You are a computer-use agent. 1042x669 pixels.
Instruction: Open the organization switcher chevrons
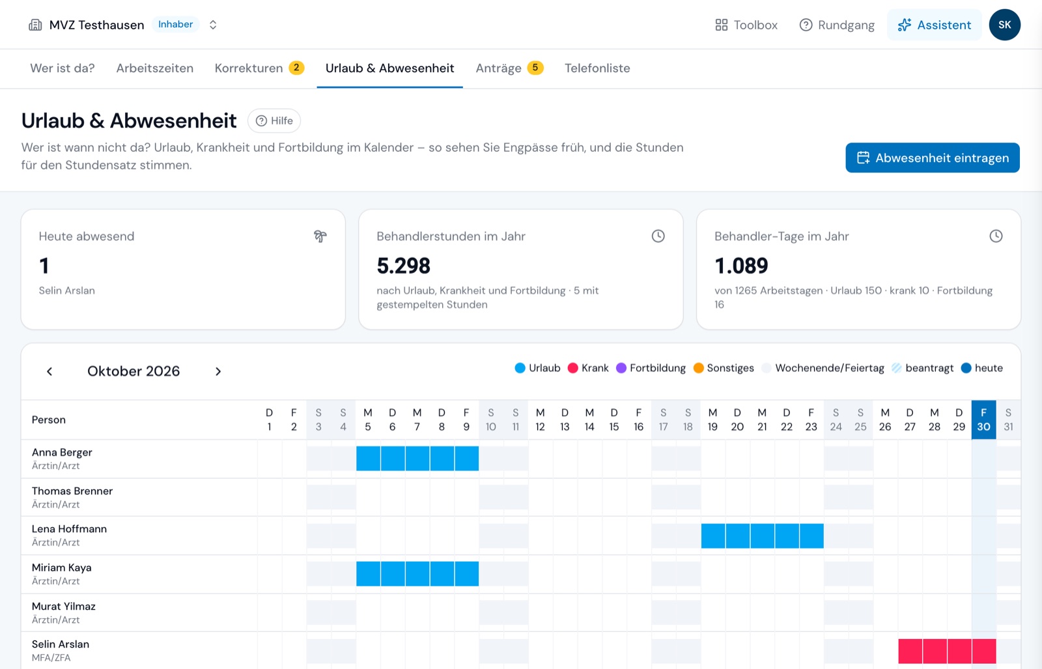(x=213, y=25)
